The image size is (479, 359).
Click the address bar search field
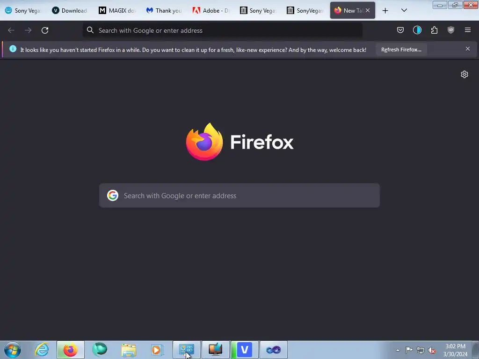[x=223, y=30]
